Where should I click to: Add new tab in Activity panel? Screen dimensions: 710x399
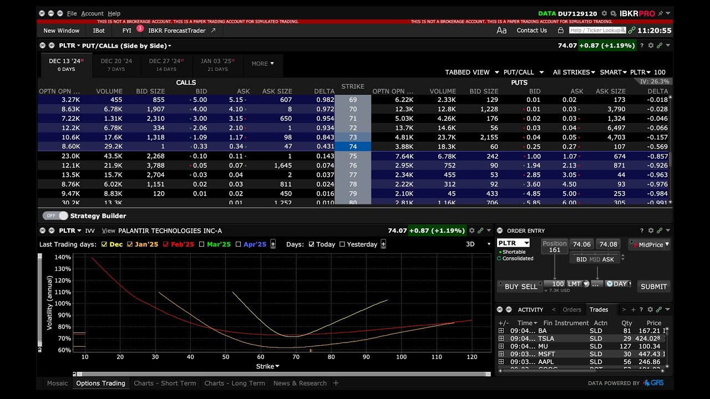pos(635,310)
